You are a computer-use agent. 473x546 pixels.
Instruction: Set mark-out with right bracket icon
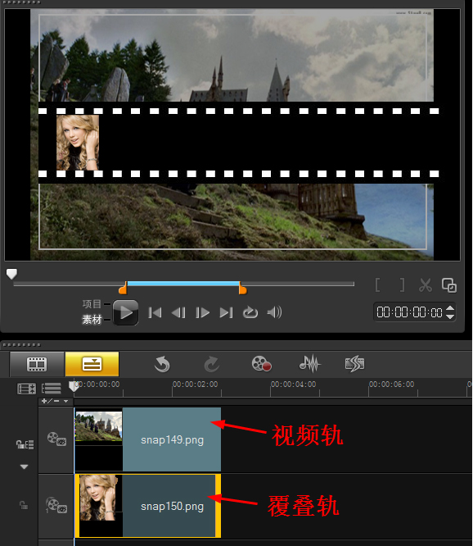coord(402,284)
